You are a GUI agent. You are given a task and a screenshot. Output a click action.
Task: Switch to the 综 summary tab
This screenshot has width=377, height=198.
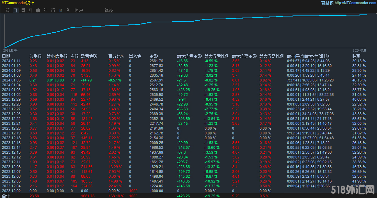[x=8, y=10]
